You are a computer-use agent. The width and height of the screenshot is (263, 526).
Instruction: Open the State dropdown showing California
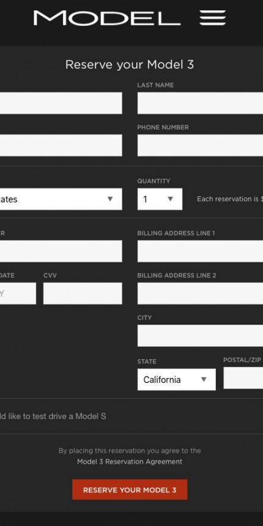click(x=176, y=379)
